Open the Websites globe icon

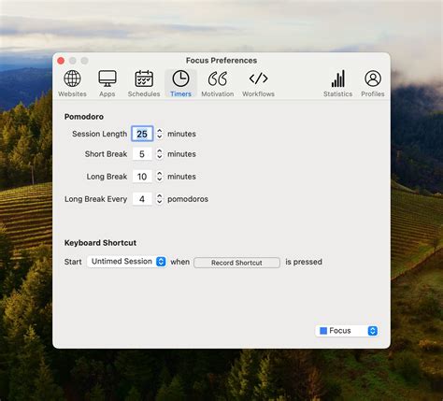click(x=72, y=79)
